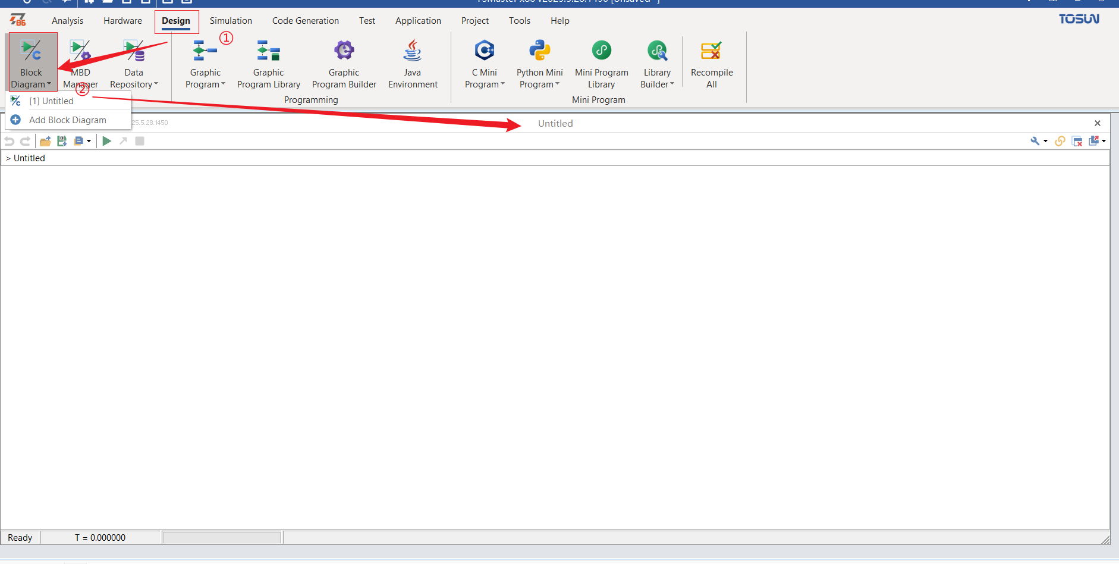Click the orange chain link icon
The image size is (1119, 564).
click(1060, 141)
